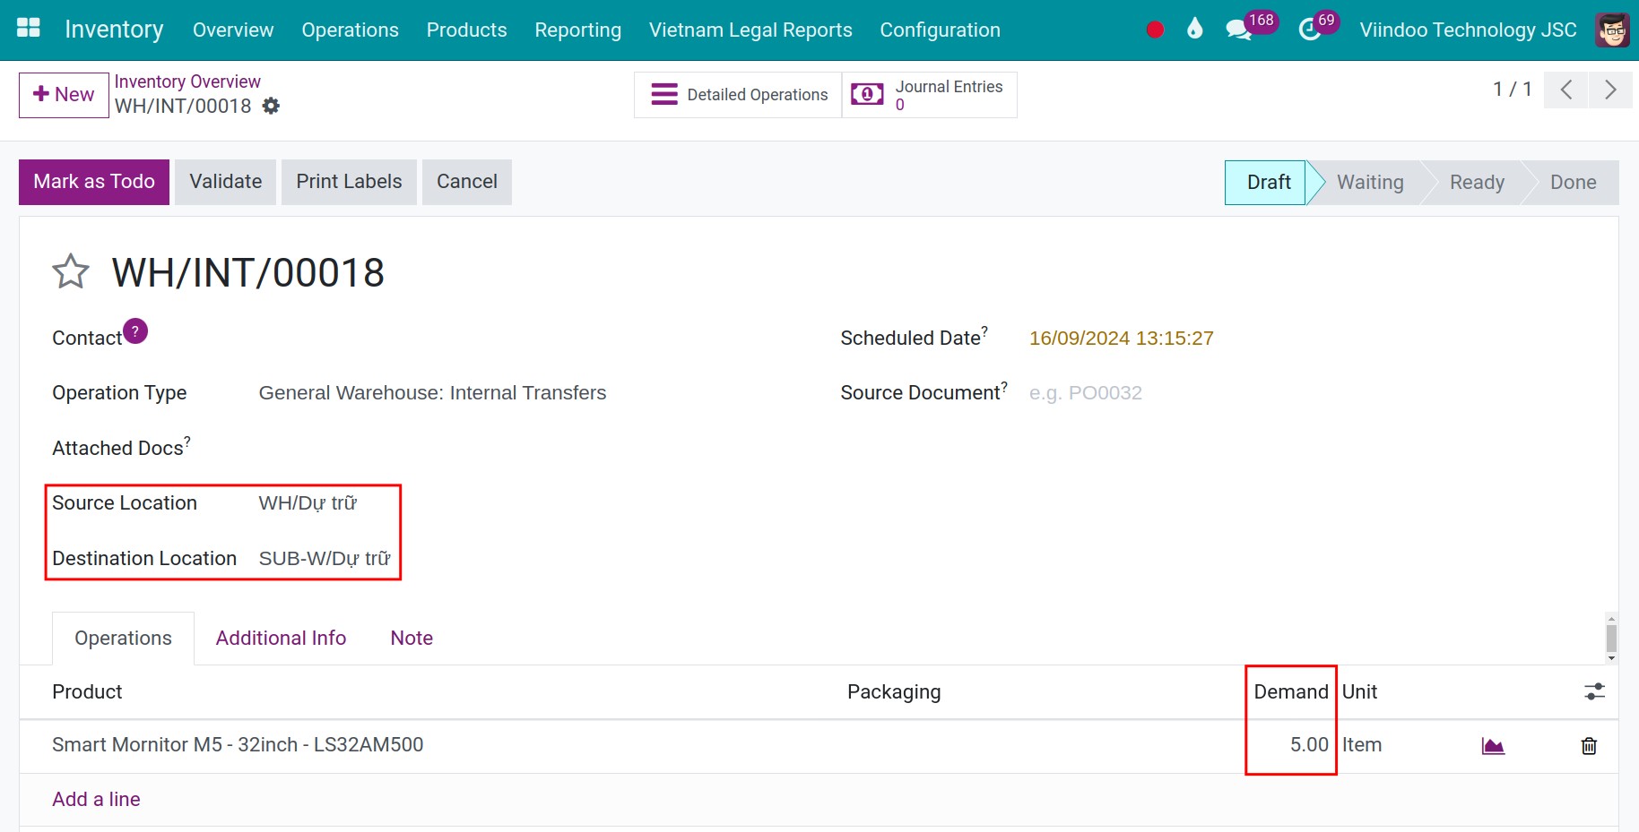Open the user avatar menu
The width and height of the screenshot is (1639, 832).
coord(1612,30)
